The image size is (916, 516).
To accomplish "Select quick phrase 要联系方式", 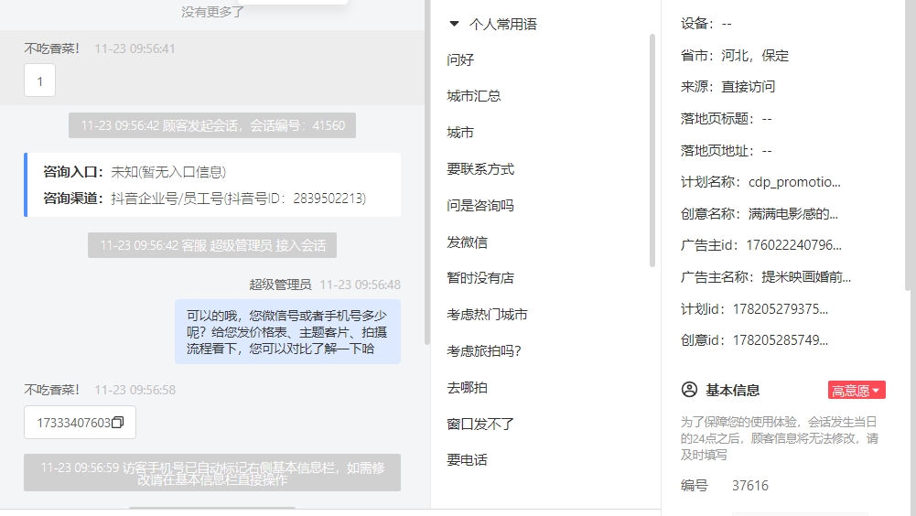I will (480, 169).
